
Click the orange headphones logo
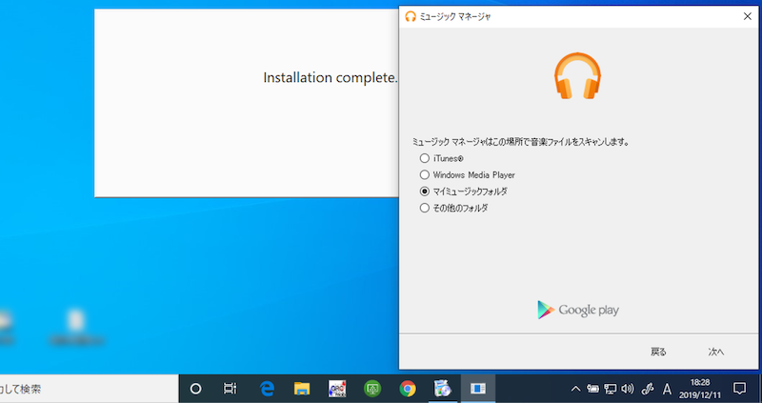pos(578,76)
